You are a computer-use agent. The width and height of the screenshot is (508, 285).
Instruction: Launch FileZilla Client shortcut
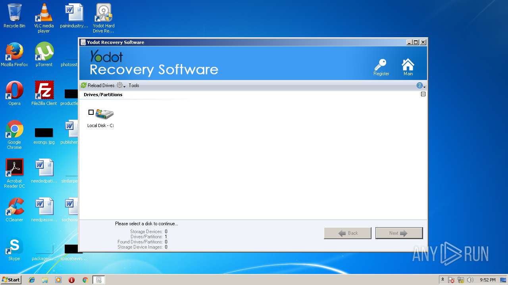(x=44, y=93)
